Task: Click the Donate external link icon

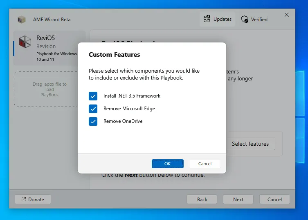Action: [x=24, y=199]
